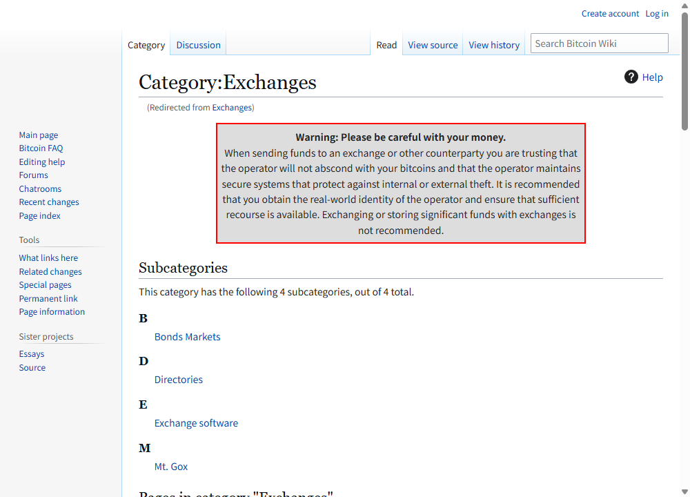690x497 pixels.
Task: Open Essays sister project
Action: (x=32, y=354)
